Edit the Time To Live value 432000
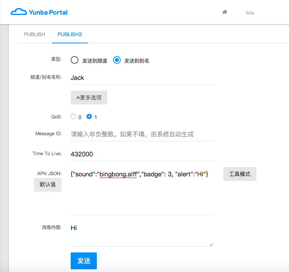The width and height of the screenshot is (289, 272). tap(142, 154)
